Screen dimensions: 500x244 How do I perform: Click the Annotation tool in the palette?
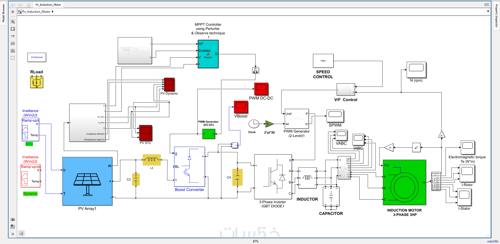13,43
